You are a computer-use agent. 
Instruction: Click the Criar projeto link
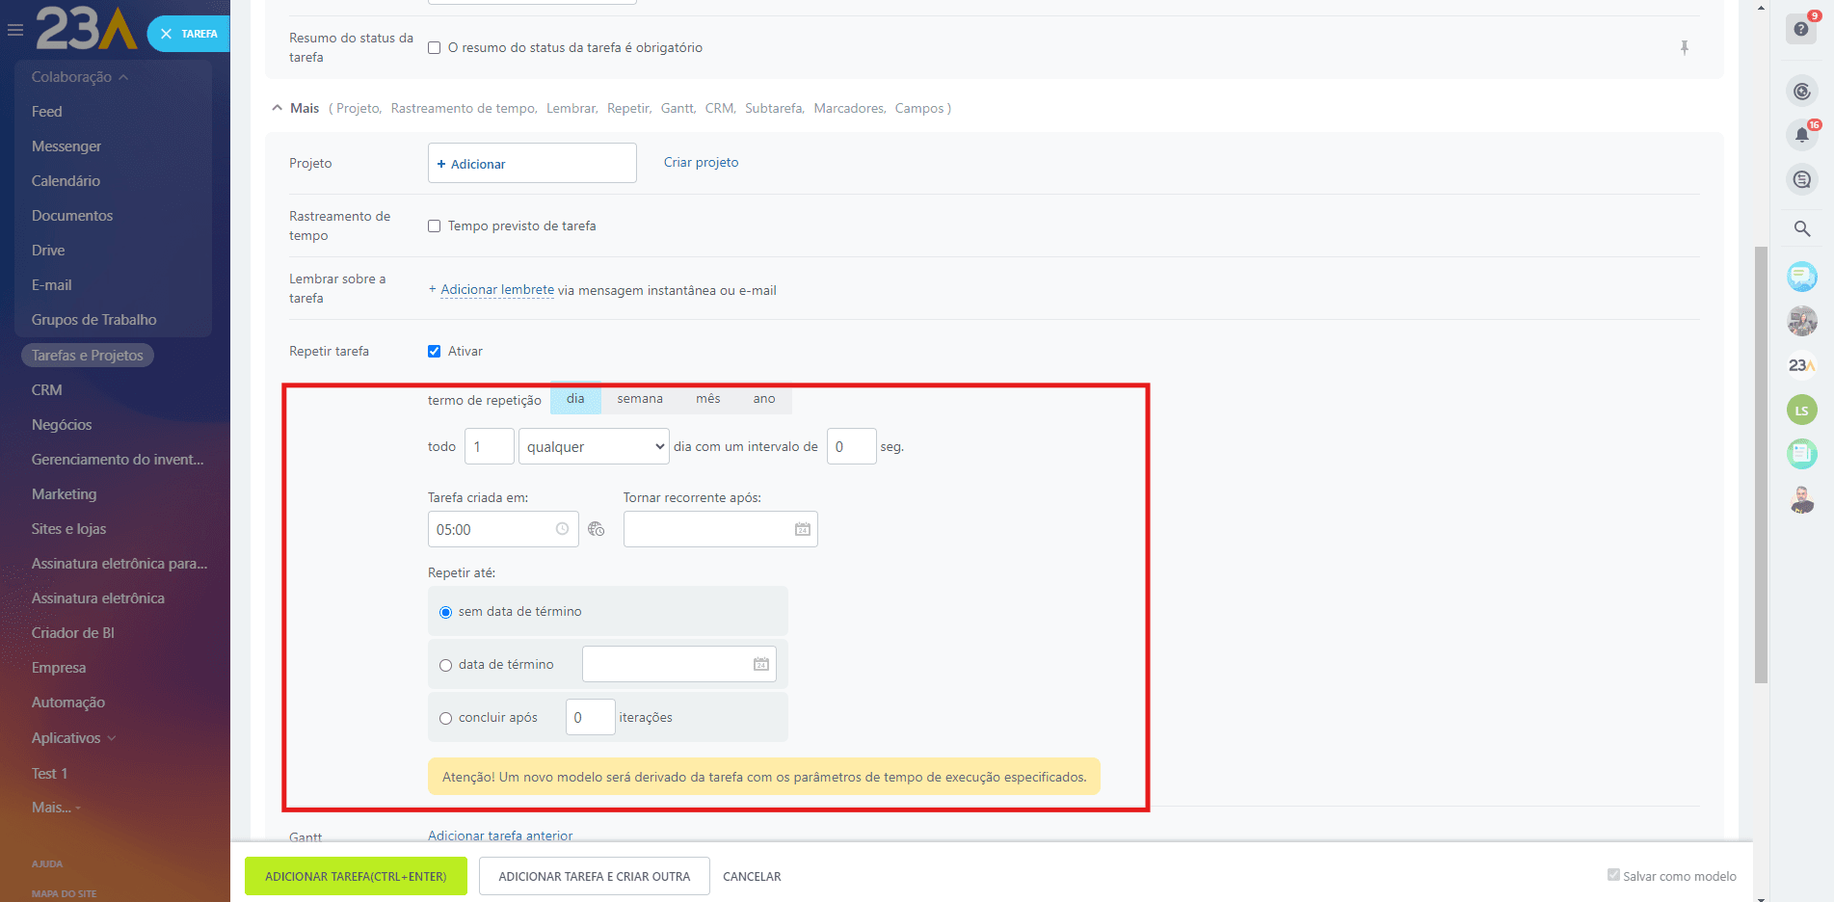701,163
